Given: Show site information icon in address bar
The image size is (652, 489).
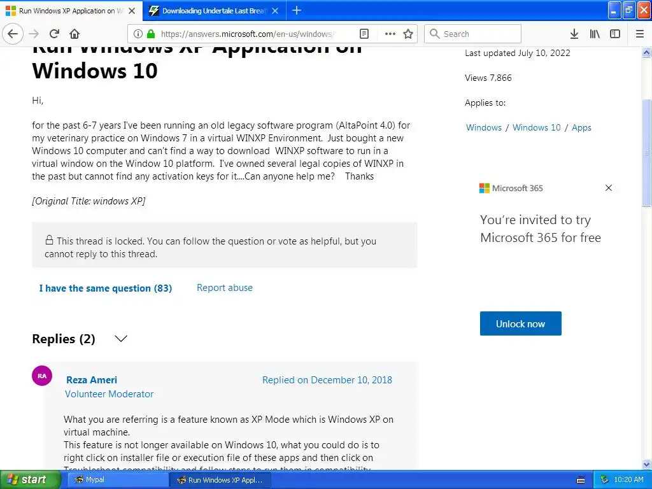Looking at the screenshot, I should (x=138, y=34).
